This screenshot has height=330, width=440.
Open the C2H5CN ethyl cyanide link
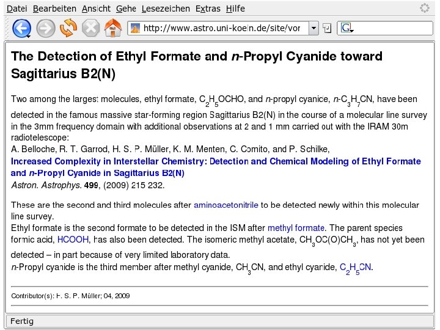(356, 268)
